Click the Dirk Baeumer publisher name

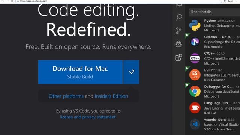coord(214,80)
